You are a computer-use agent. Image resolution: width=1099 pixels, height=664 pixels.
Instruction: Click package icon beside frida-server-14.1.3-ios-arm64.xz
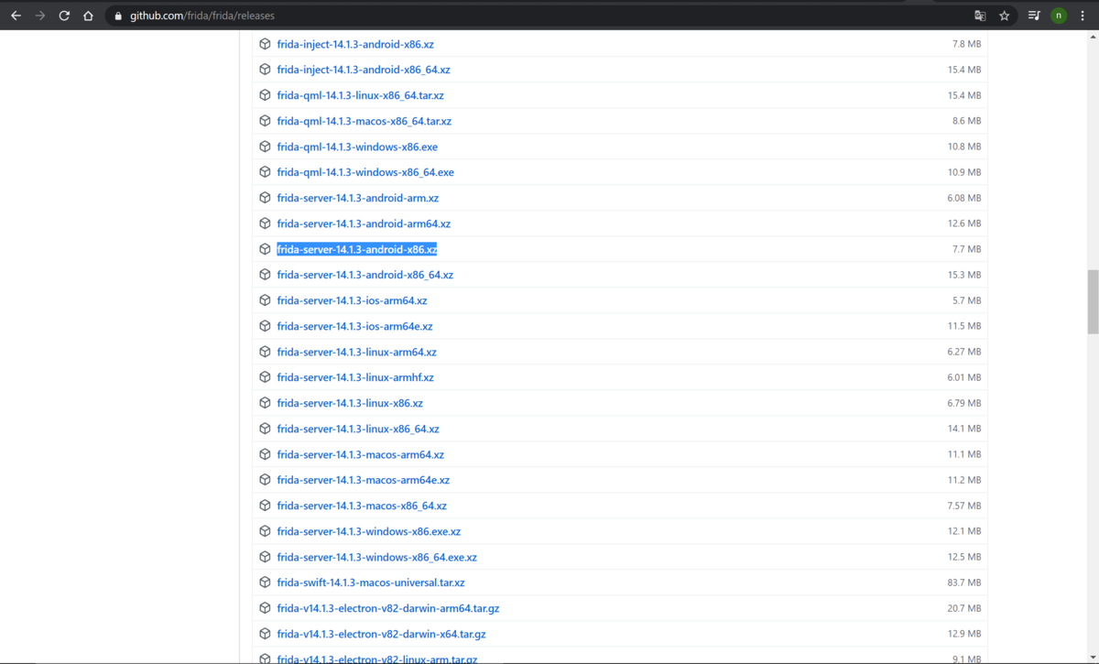(265, 300)
